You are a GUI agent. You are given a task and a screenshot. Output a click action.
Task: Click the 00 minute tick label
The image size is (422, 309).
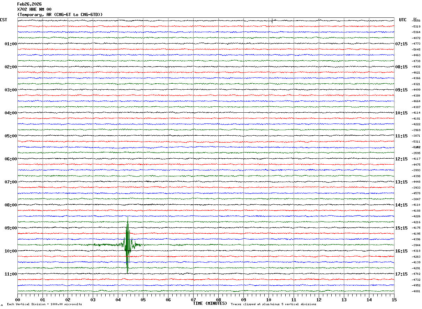(17, 300)
